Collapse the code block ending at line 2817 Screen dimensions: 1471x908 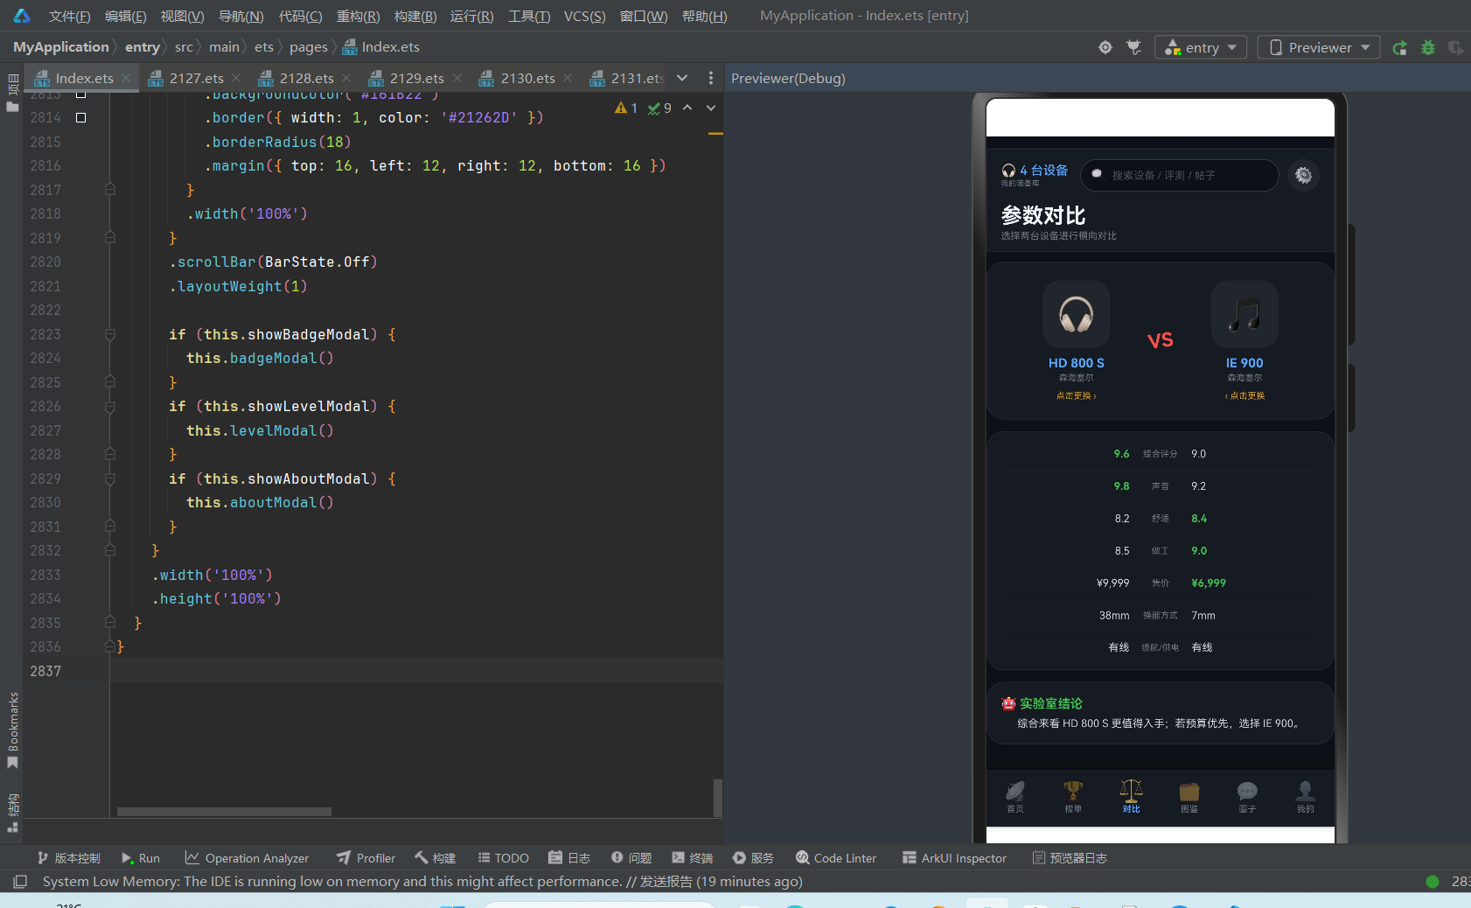click(110, 190)
